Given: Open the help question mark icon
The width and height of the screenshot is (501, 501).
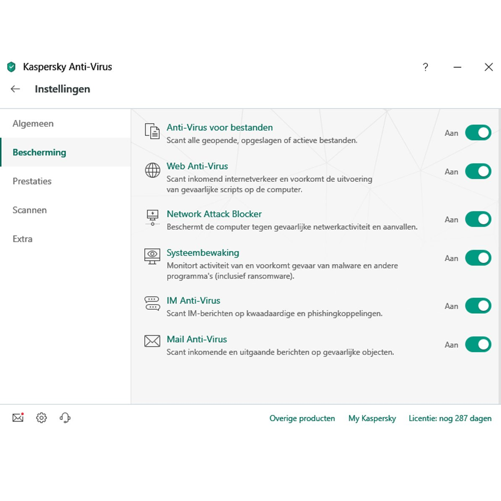Looking at the screenshot, I should point(425,67).
